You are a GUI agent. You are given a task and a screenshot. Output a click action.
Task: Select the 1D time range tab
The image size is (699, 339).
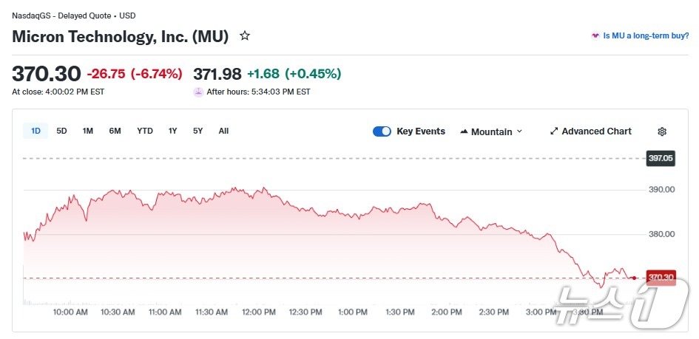point(36,131)
